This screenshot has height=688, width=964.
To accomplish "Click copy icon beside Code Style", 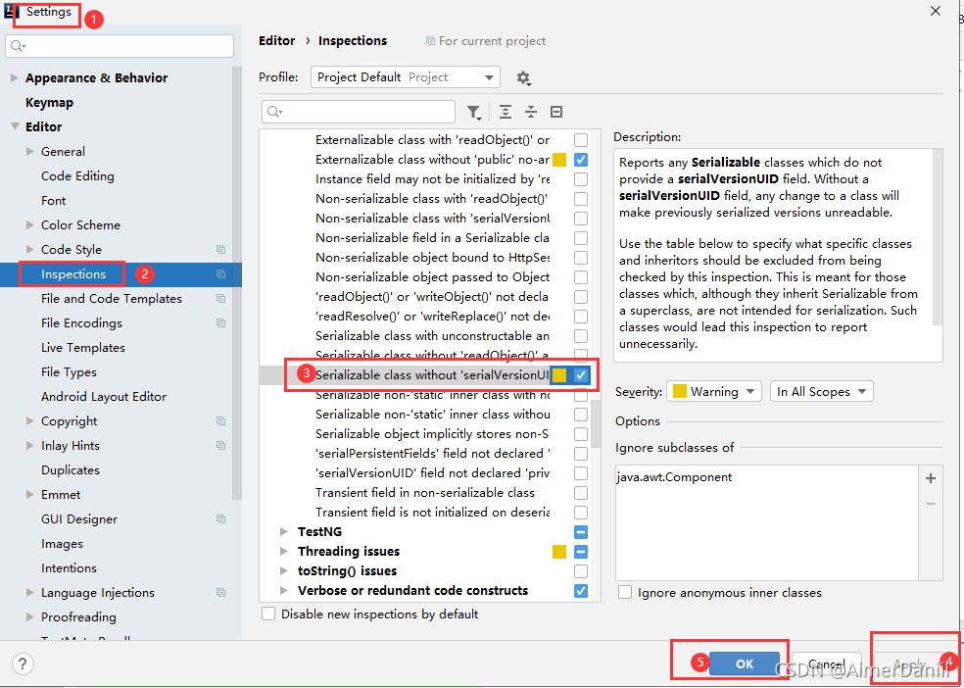I will [220, 250].
